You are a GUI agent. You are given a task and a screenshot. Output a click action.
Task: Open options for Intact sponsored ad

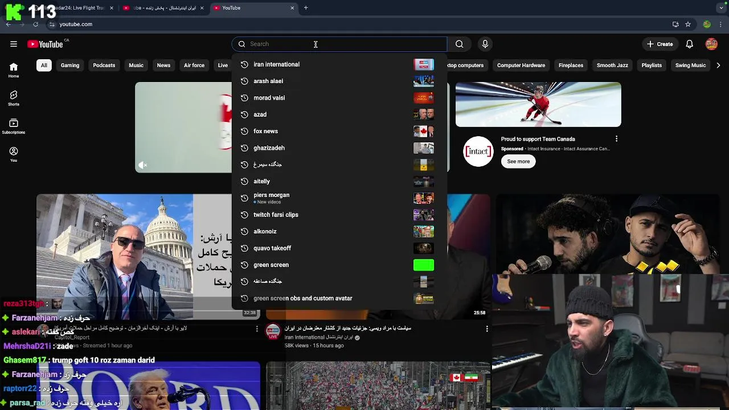[616, 139]
